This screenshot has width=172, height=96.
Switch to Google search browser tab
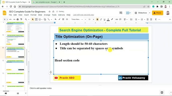[46, 2]
